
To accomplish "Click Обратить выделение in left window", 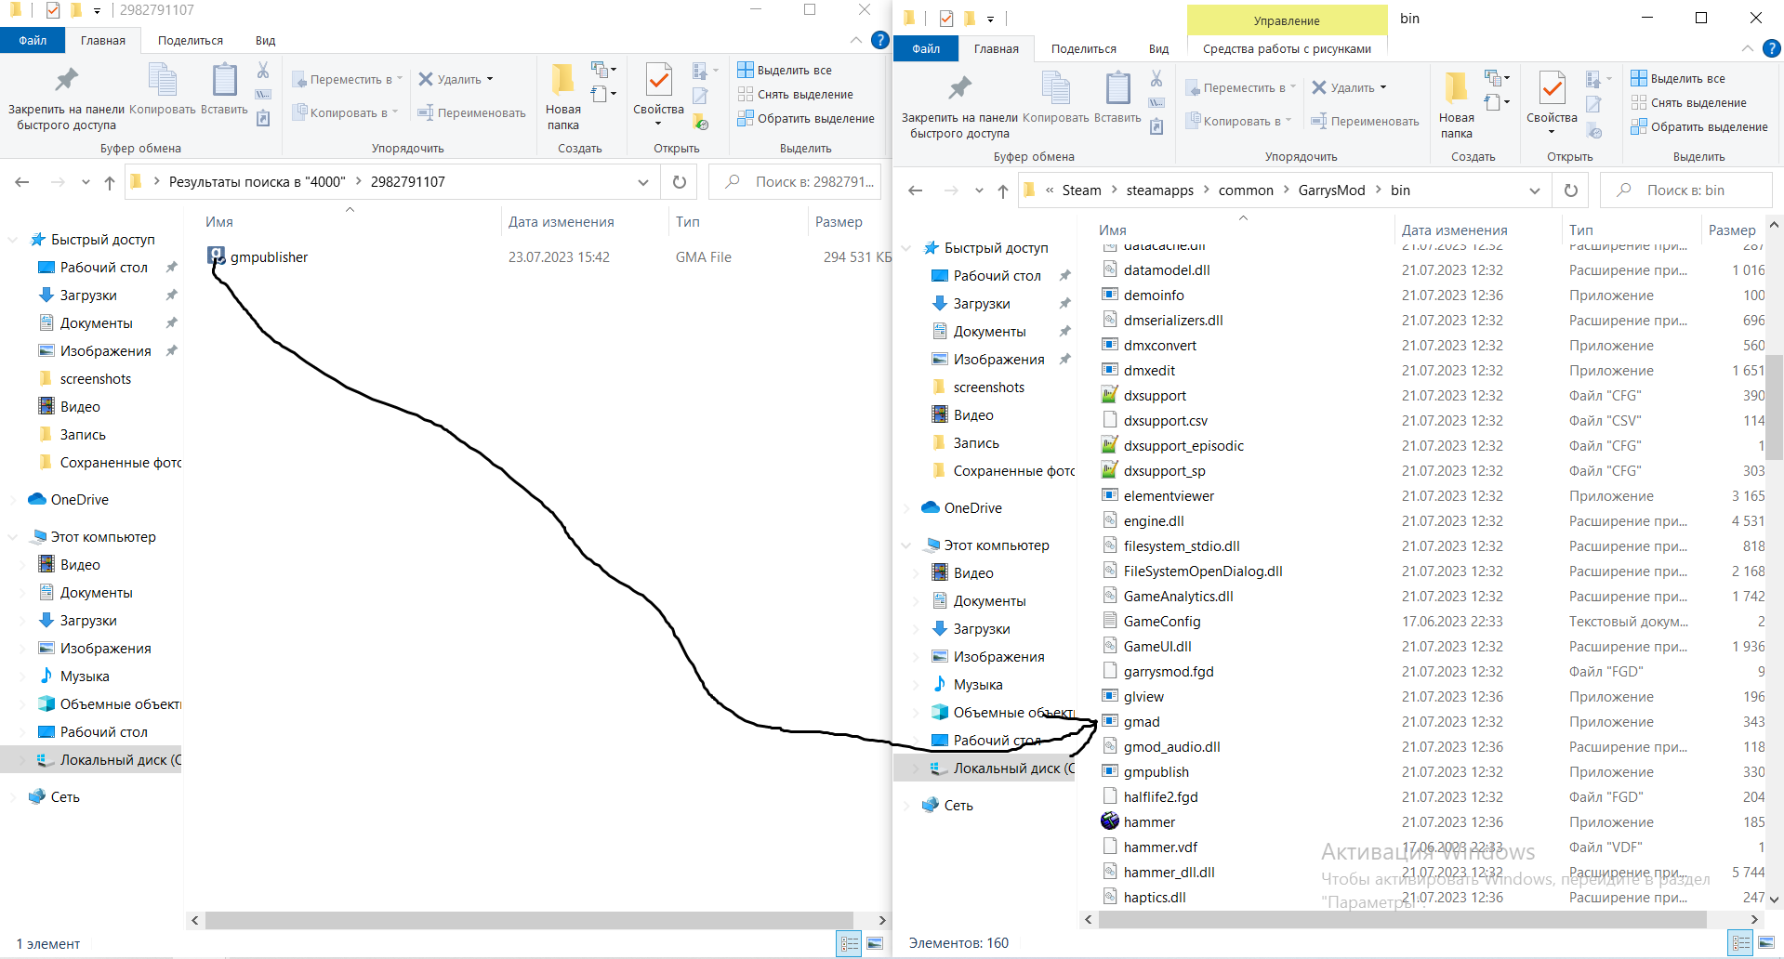I will pos(806,118).
